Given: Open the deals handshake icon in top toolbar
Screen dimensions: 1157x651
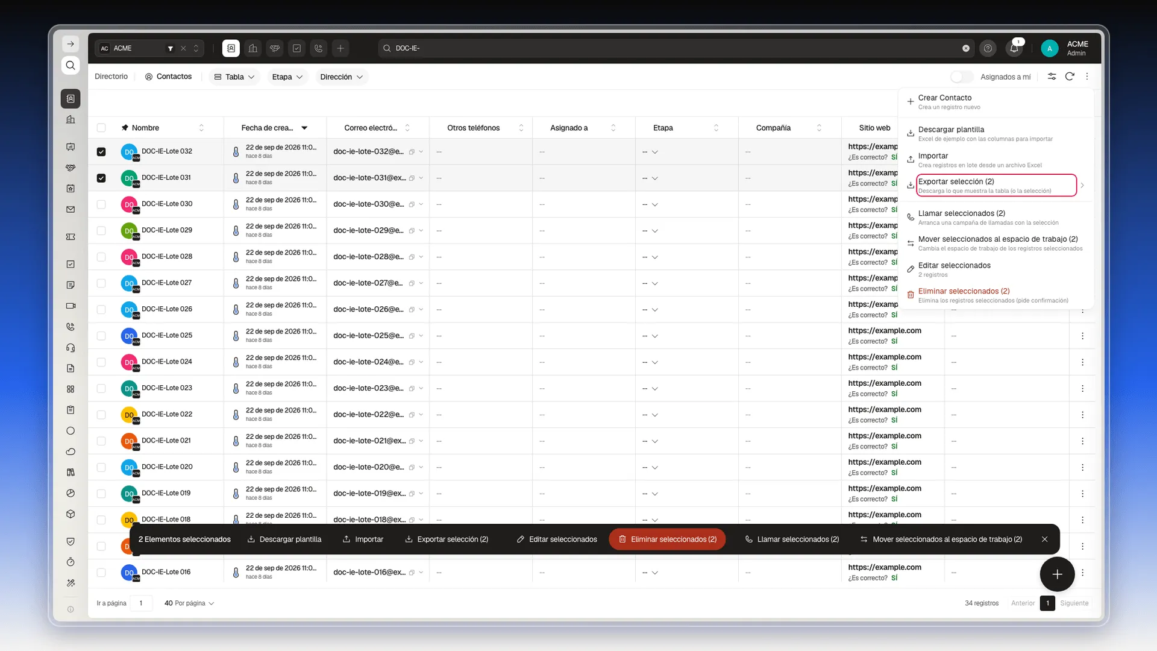Looking at the screenshot, I should pyautogui.click(x=275, y=48).
